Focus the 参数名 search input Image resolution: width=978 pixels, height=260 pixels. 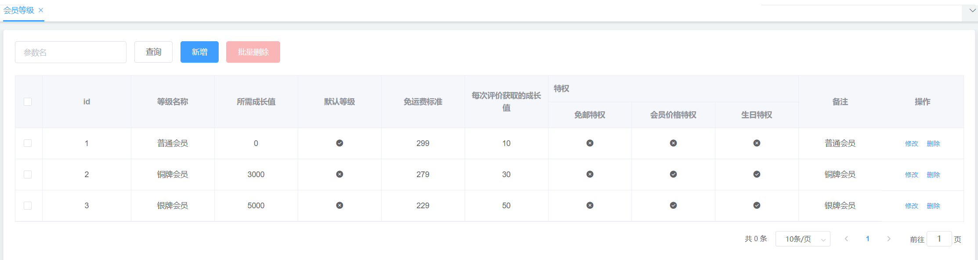[71, 52]
